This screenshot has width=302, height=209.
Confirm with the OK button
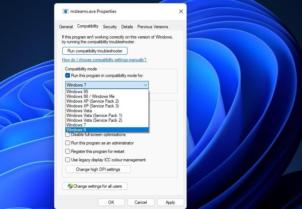click(111, 202)
